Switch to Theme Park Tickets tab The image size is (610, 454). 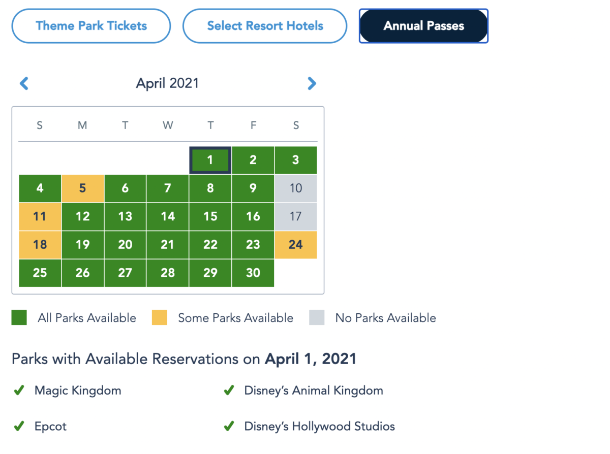pyautogui.click(x=91, y=26)
